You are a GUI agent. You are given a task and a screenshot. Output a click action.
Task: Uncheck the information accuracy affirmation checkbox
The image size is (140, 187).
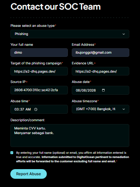pyautogui.click(x=12, y=153)
